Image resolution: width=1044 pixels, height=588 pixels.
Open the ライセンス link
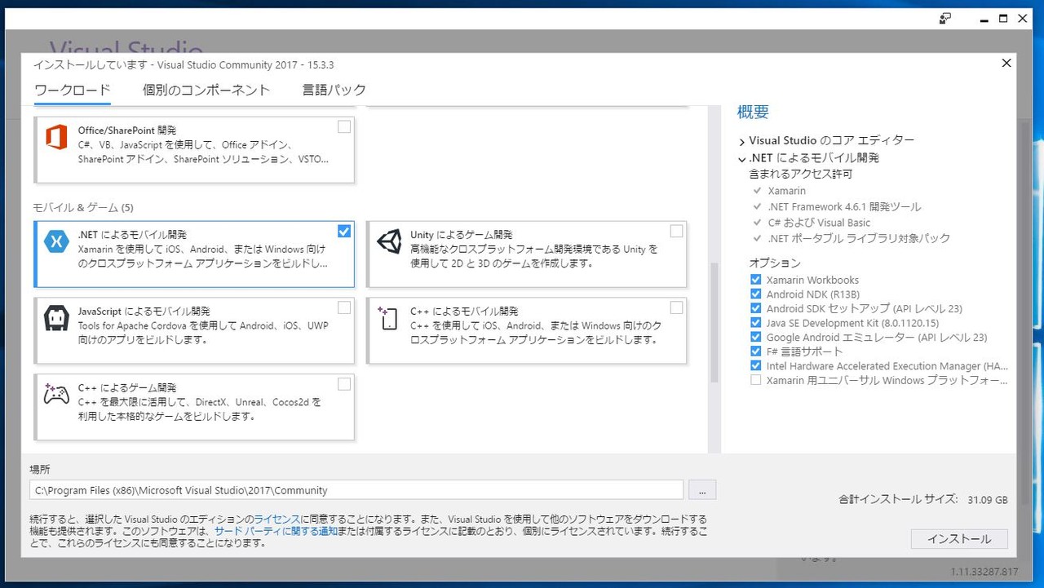click(276, 519)
